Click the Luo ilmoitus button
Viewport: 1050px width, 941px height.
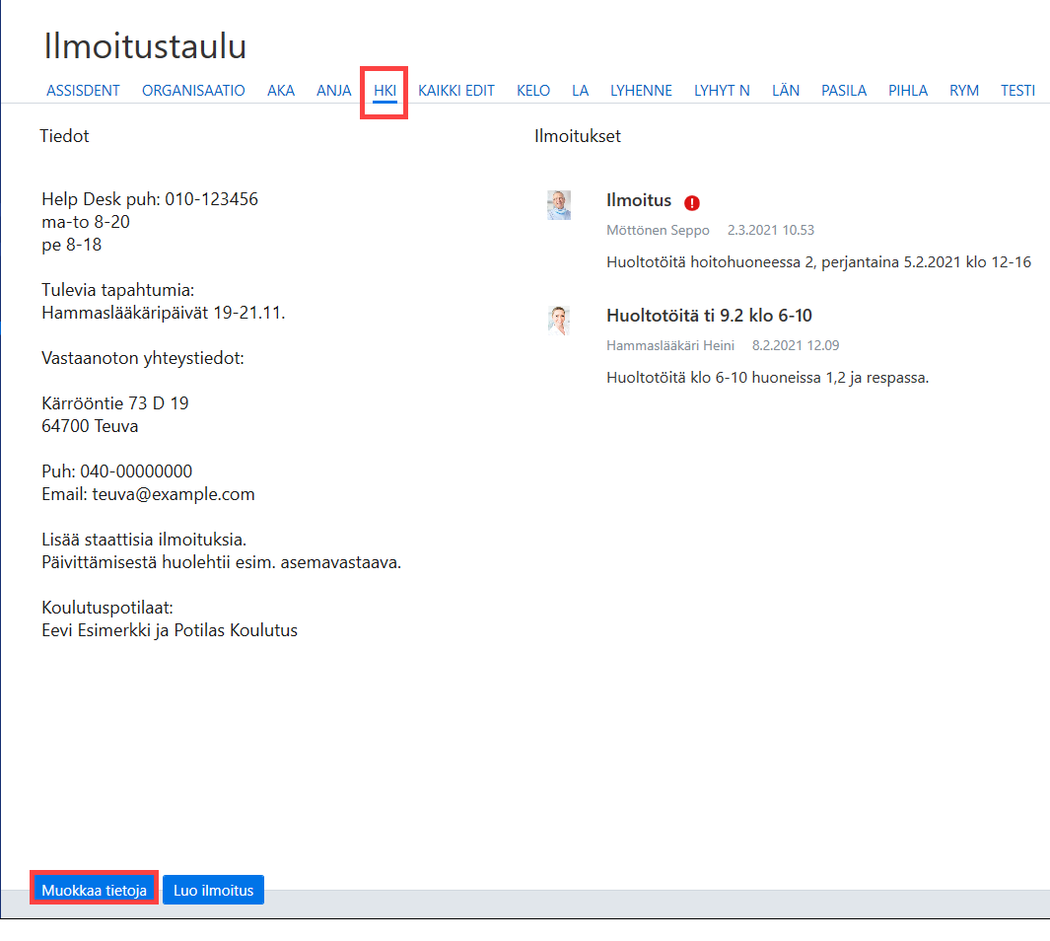pyautogui.click(x=214, y=890)
